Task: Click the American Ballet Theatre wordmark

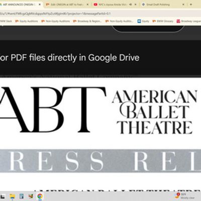Action: tap(154, 112)
